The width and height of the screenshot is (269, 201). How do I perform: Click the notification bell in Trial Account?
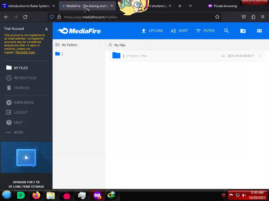[x=46, y=29]
